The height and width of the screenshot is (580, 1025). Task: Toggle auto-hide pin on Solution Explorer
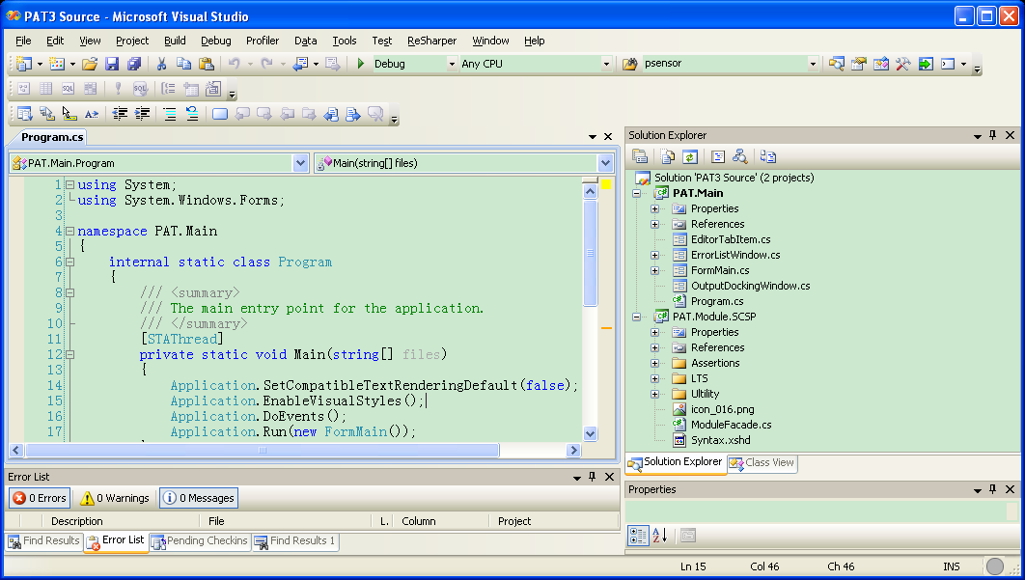pyautogui.click(x=993, y=135)
